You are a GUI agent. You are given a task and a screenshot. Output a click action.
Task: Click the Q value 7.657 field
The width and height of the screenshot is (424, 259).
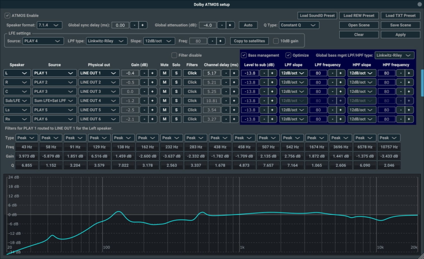[268, 166]
